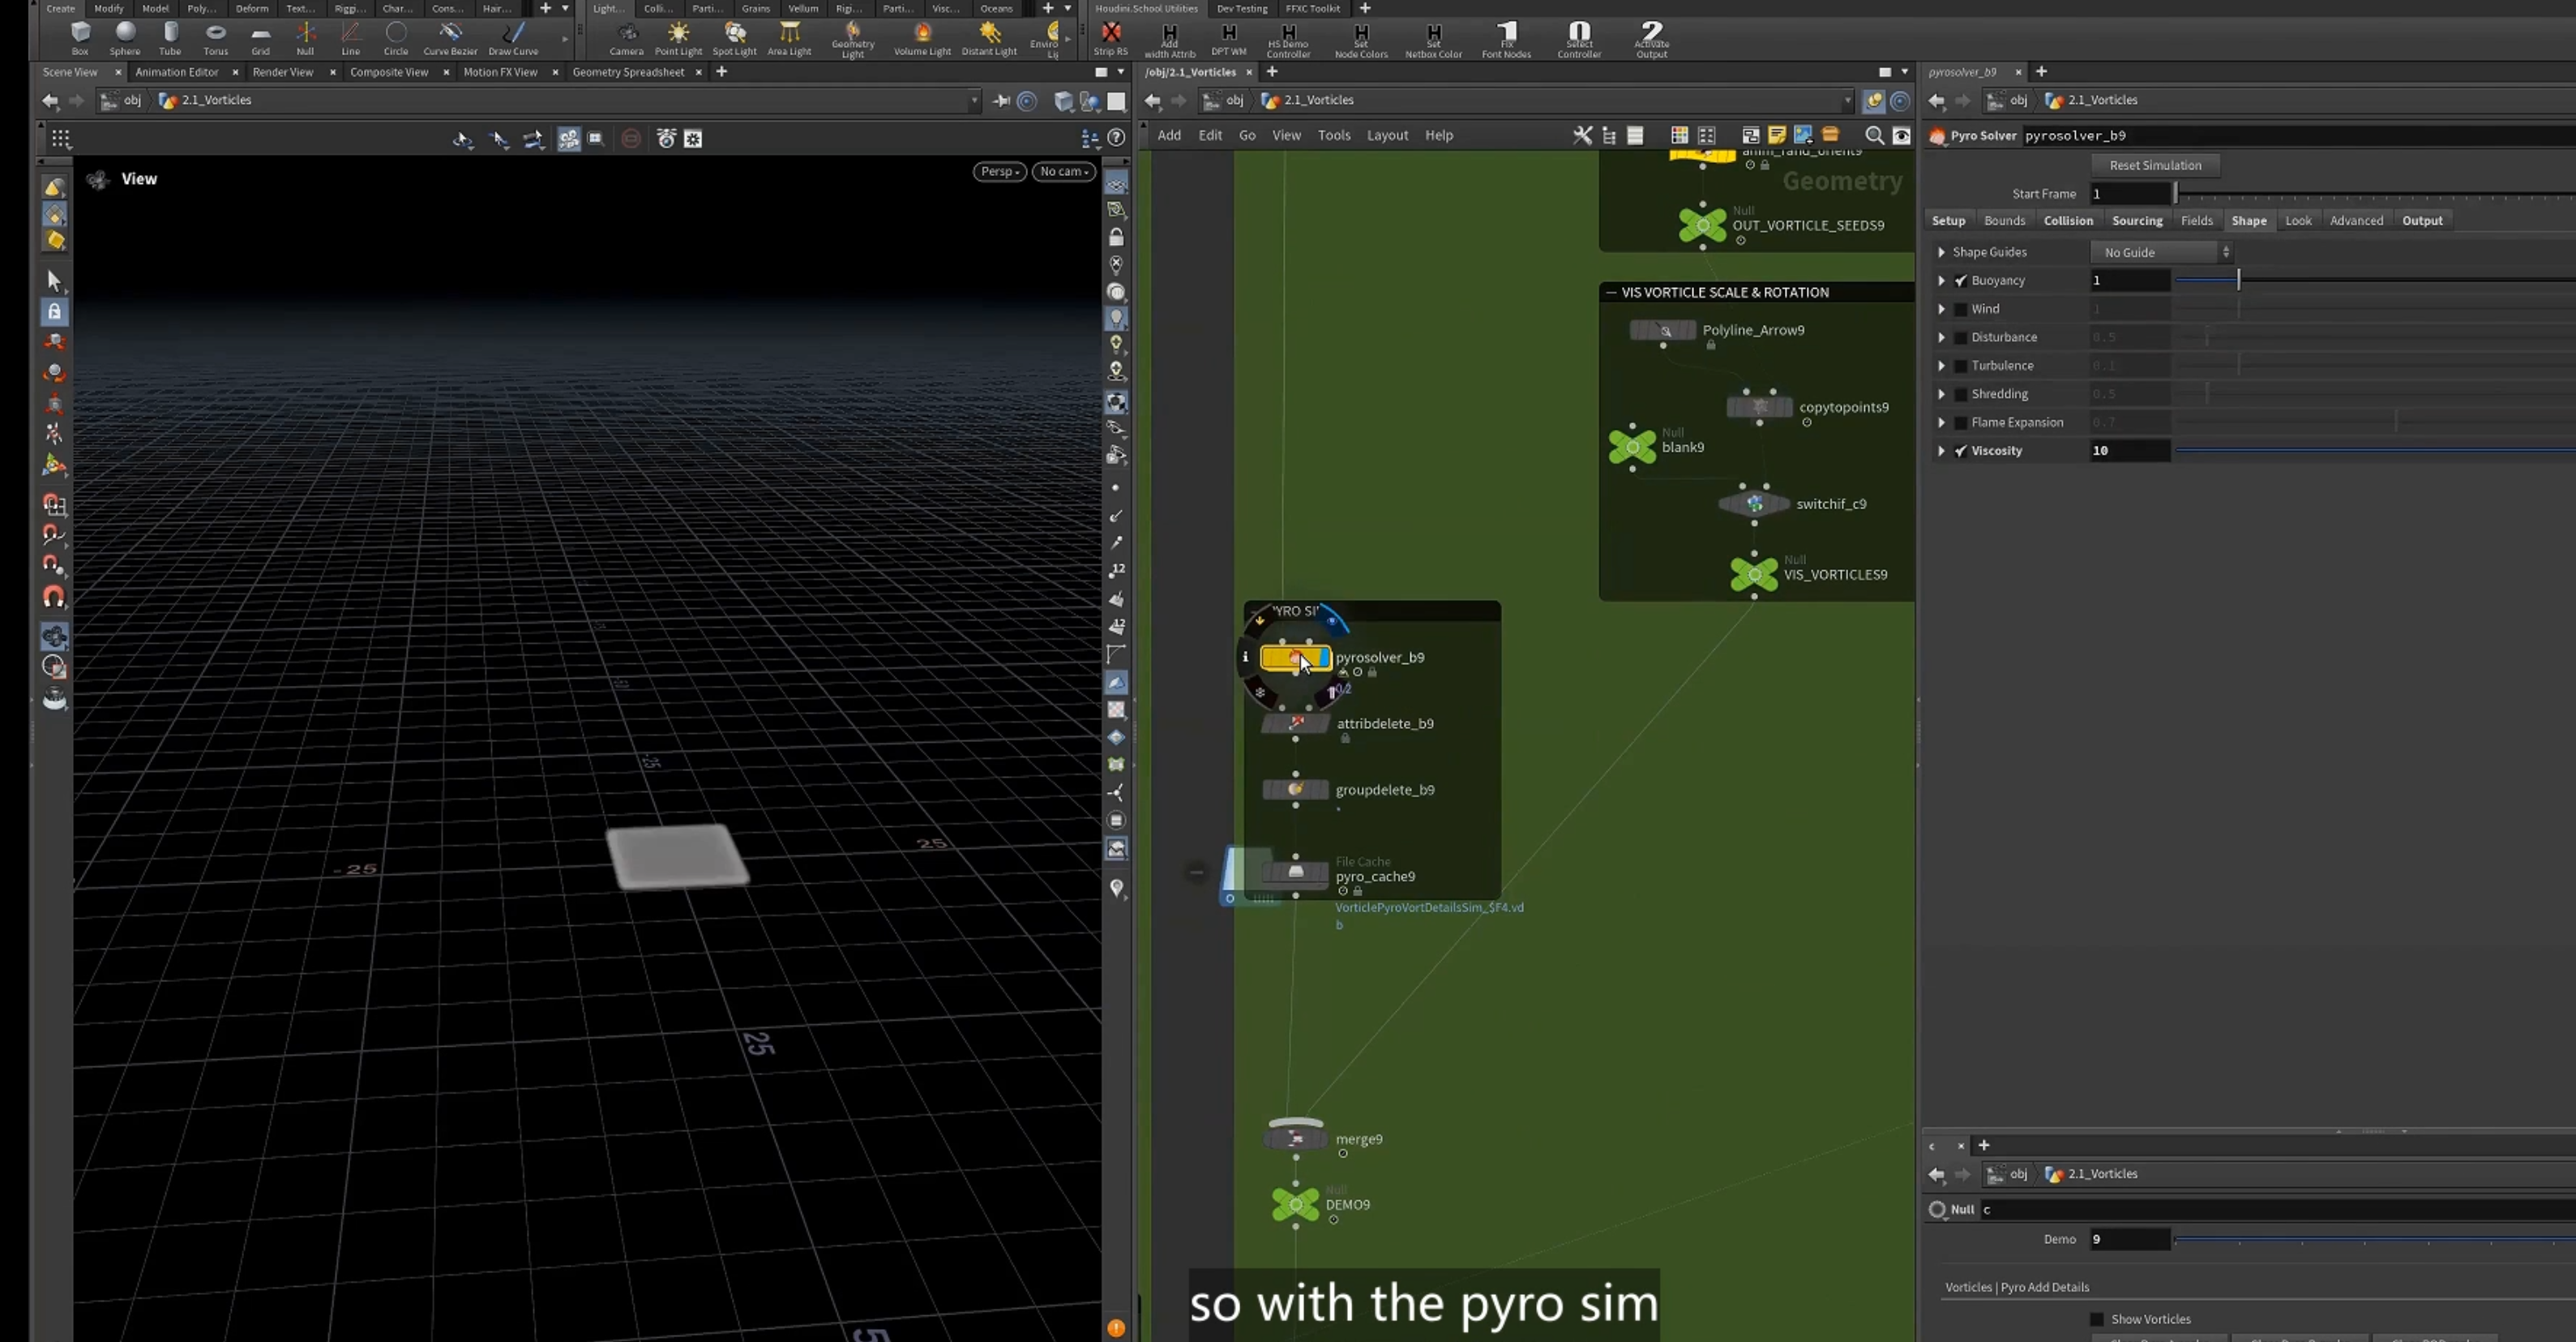This screenshot has height=1342, width=2576.
Task: Click the Reset Simulation button
Action: tap(2155, 165)
